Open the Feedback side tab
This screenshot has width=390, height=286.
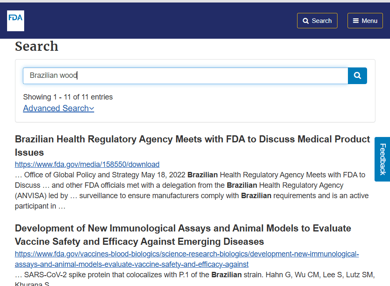[382, 159]
